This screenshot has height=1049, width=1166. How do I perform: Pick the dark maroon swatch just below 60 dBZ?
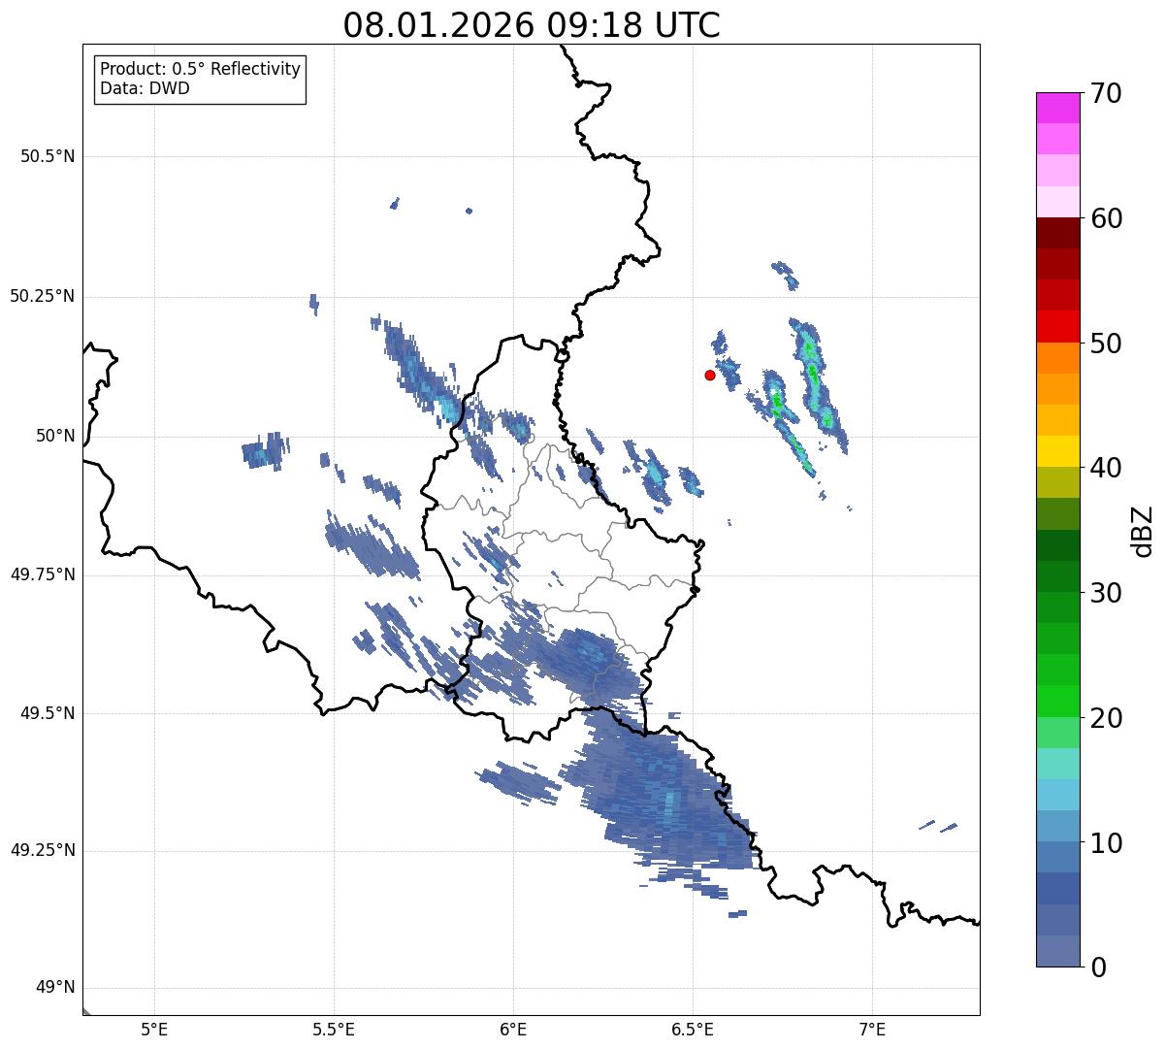click(1057, 233)
